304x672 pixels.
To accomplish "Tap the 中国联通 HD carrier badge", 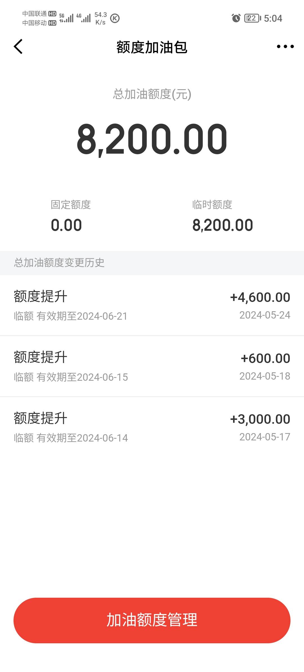I will click(39, 14).
